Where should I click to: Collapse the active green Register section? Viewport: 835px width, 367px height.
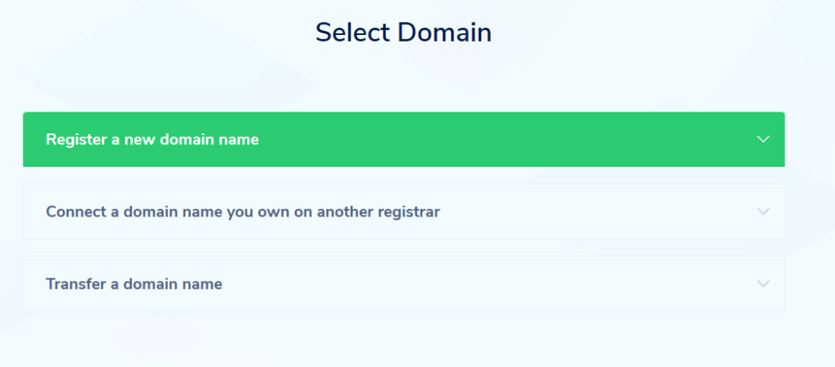[x=763, y=139]
